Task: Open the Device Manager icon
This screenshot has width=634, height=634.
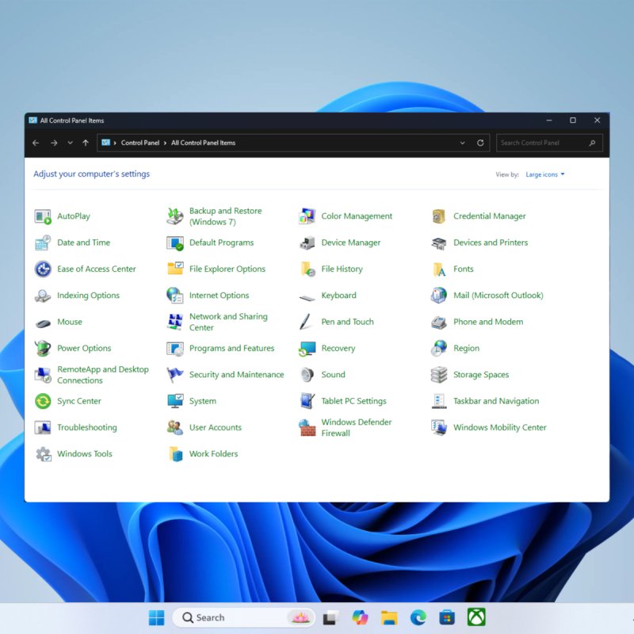Action: 307,243
